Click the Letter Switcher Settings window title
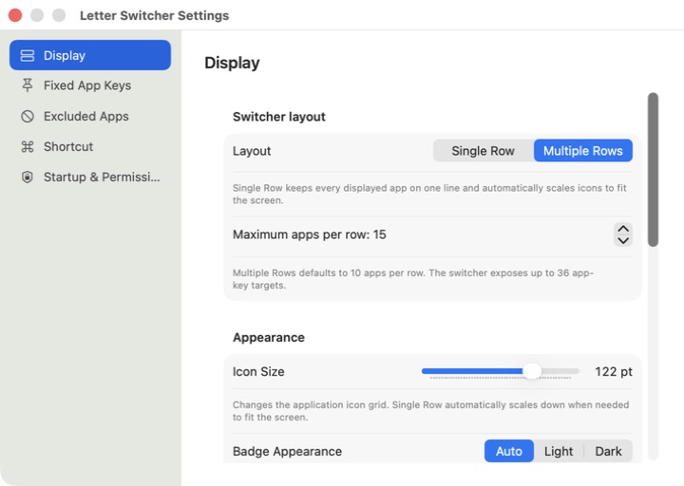Viewport: 684px width, 486px height. tap(155, 16)
